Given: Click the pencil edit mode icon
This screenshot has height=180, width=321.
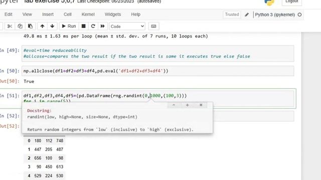Looking at the screenshot, I should 247,14.
